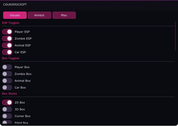Toggle Car Box on
This screenshot has height=126, width=178.
click(7, 87)
